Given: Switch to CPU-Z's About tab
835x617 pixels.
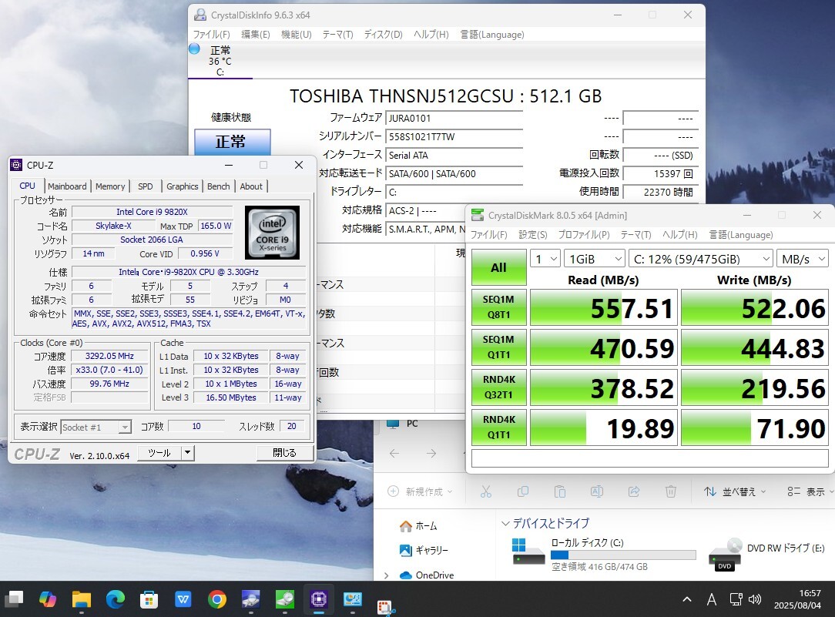Looking at the screenshot, I should click(251, 186).
